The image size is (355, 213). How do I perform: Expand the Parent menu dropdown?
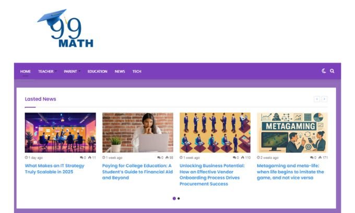point(72,71)
